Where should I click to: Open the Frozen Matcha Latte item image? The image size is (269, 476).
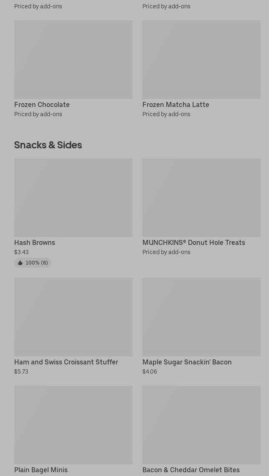coord(201,59)
